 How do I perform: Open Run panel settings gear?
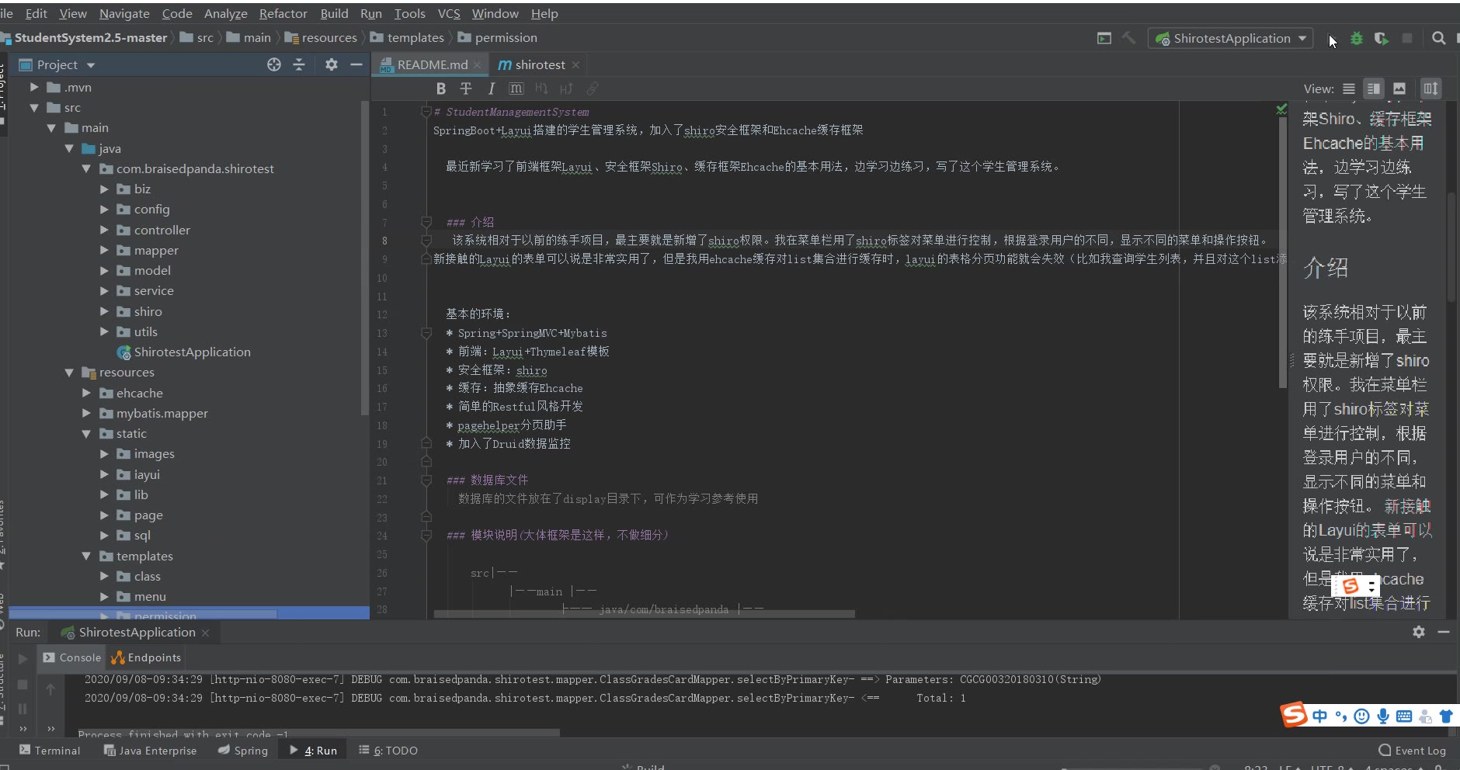(1419, 632)
